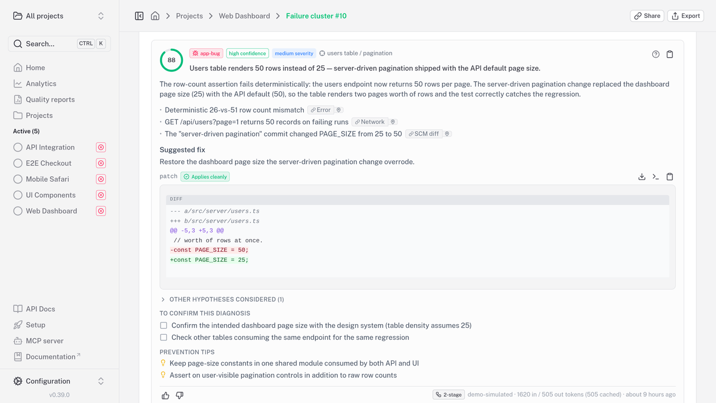Check Confirm the intended dashboard page size
Screen dimensions: 716x403
point(163,325)
